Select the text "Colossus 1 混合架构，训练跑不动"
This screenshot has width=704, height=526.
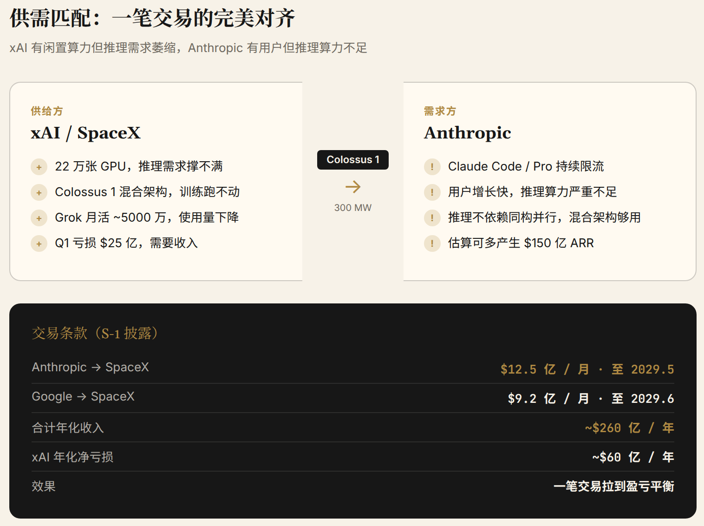coord(147,192)
